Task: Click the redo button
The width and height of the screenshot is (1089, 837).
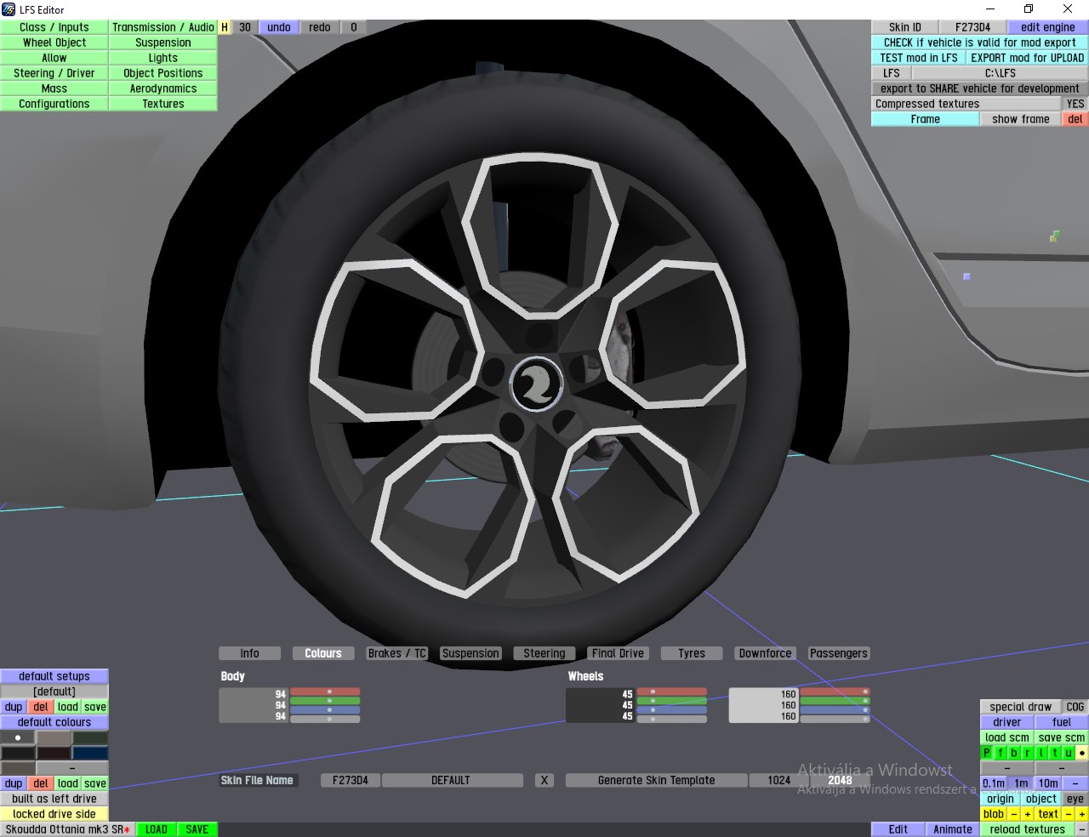Action: coord(320,27)
